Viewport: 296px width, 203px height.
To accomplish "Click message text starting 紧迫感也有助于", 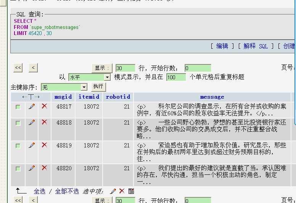I will (211, 152).
